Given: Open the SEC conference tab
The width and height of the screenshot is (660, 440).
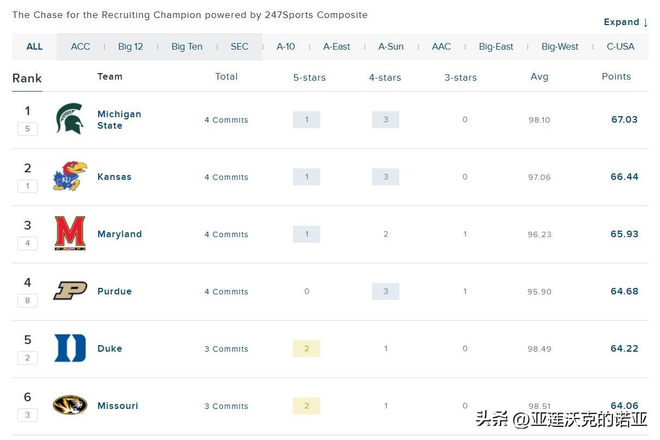Looking at the screenshot, I should [239, 47].
